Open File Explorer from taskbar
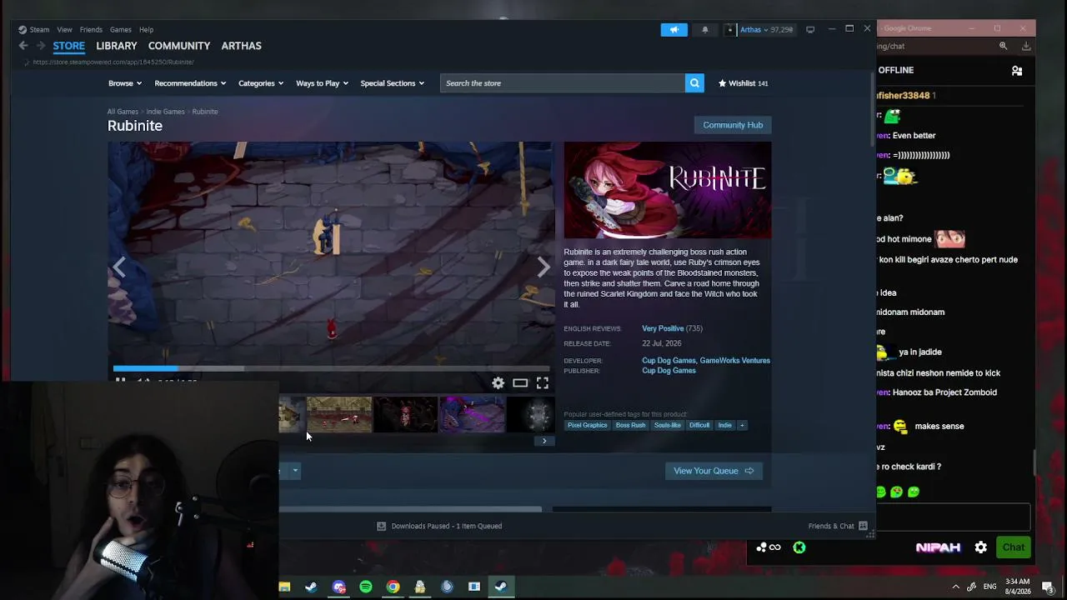This screenshot has height=600, width=1067. click(284, 587)
